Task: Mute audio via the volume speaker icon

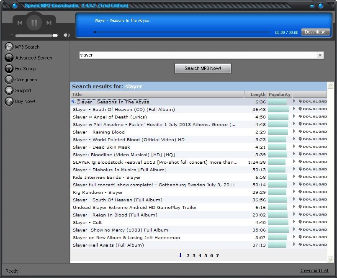Action: 66,35
